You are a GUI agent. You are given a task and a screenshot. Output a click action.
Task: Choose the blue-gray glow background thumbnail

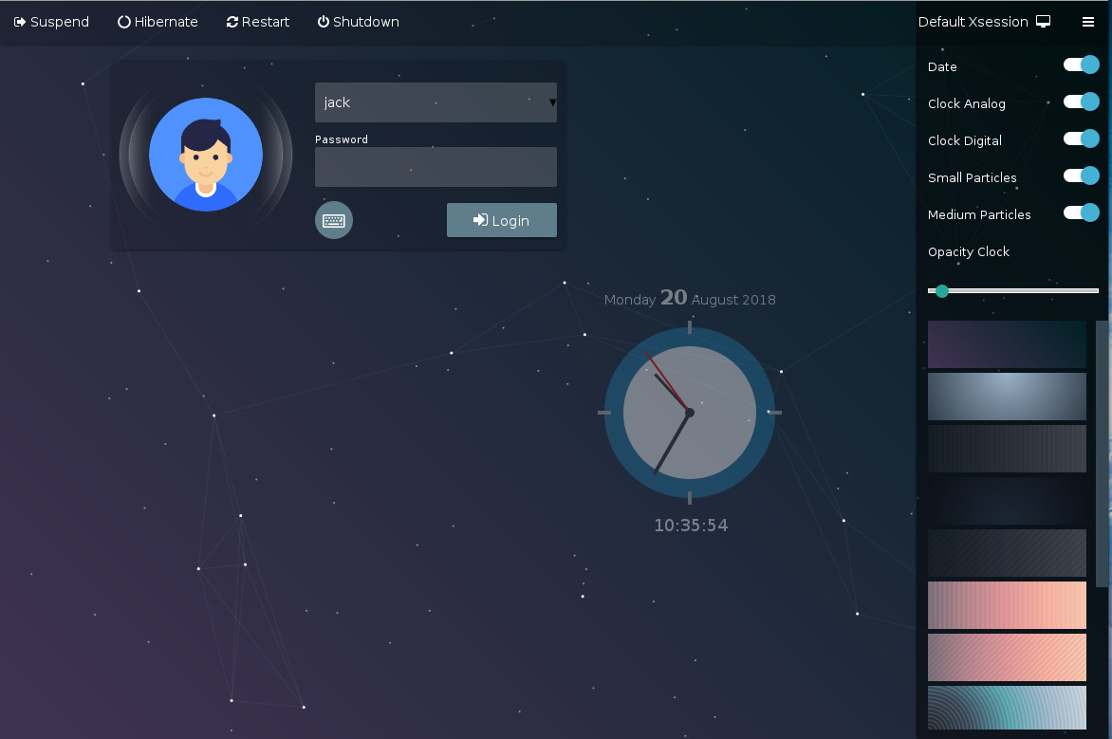[1007, 397]
